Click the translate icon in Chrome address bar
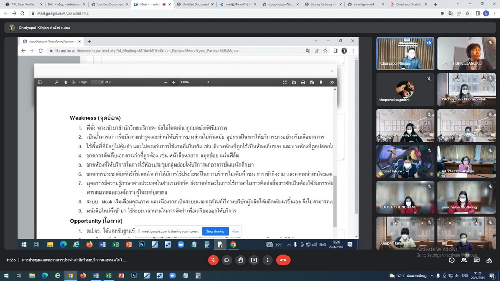The height and width of the screenshot is (281, 500). click(450, 14)
